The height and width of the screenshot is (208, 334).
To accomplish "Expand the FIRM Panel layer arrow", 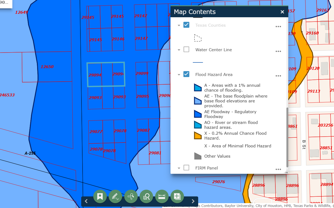I will 179,168.
